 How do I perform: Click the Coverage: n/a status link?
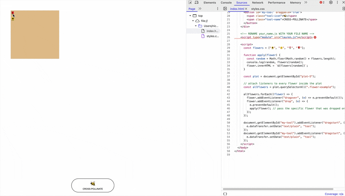[x=335, y=194]
